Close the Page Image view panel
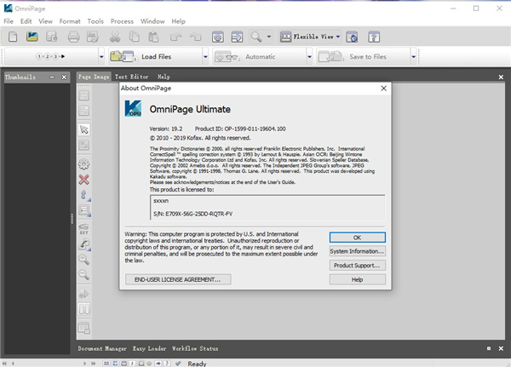The height and width of the screenshot is (367, 511). (x=501, y=77)
